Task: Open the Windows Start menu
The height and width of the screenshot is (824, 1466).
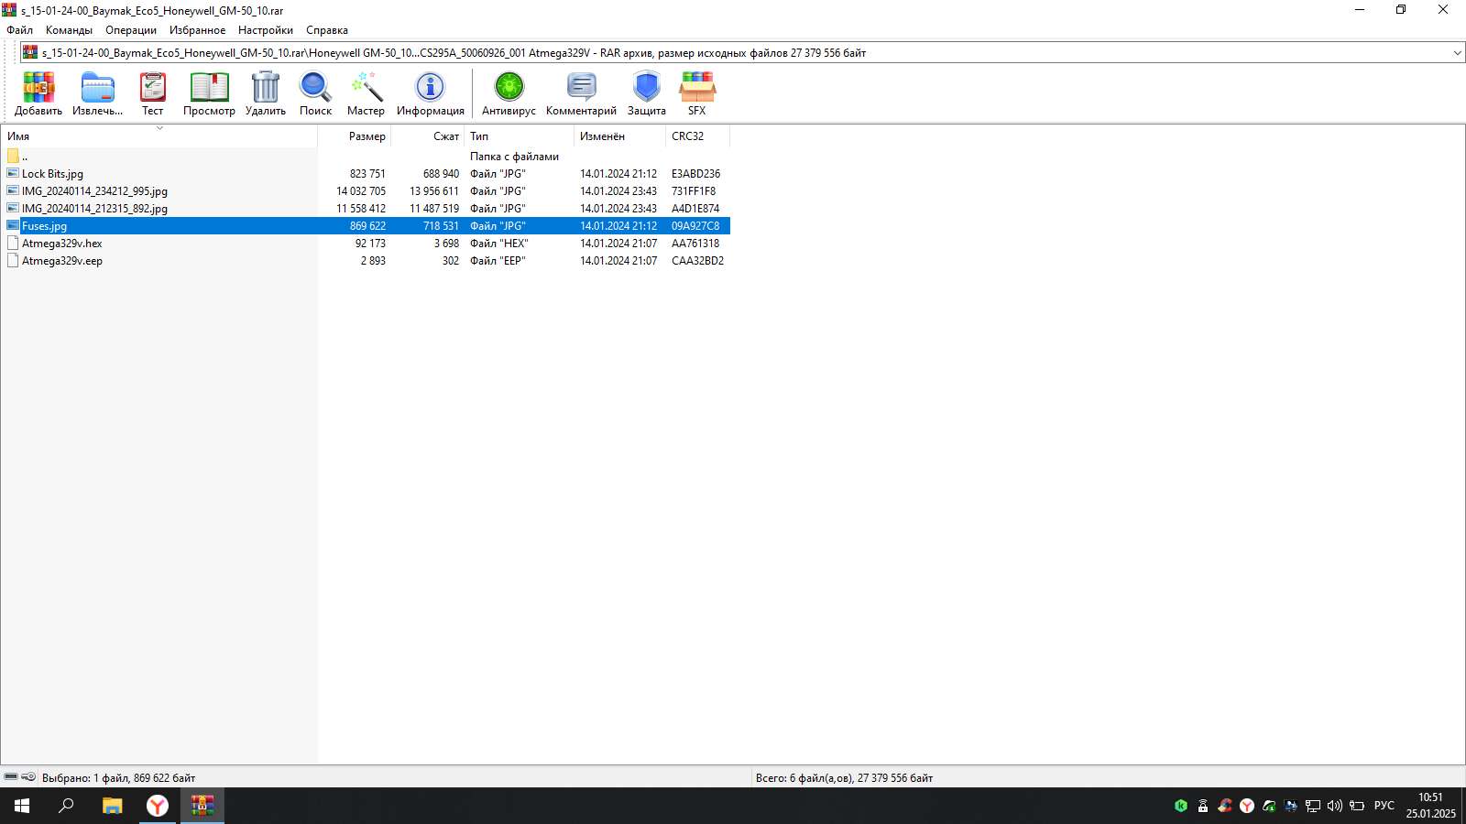Action: coord(22,806)
